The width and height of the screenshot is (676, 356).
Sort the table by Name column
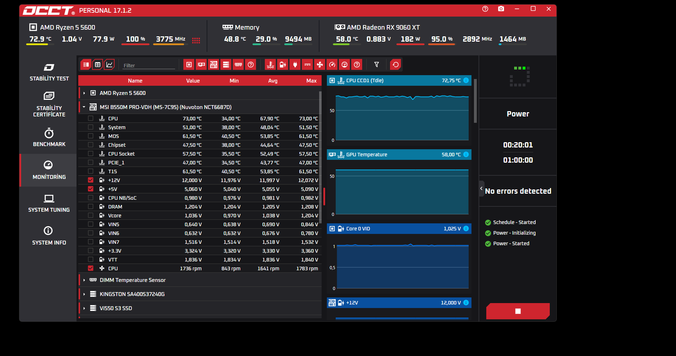135,81
